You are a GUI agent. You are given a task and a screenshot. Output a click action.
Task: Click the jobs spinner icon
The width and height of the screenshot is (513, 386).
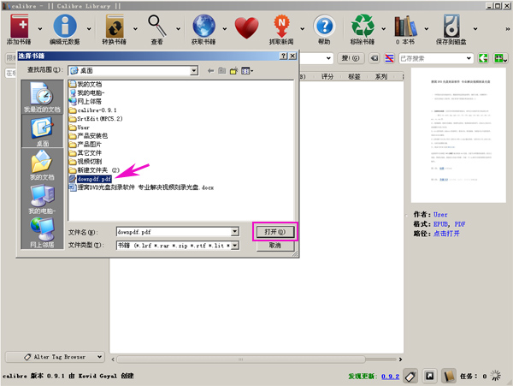(496, 376)
